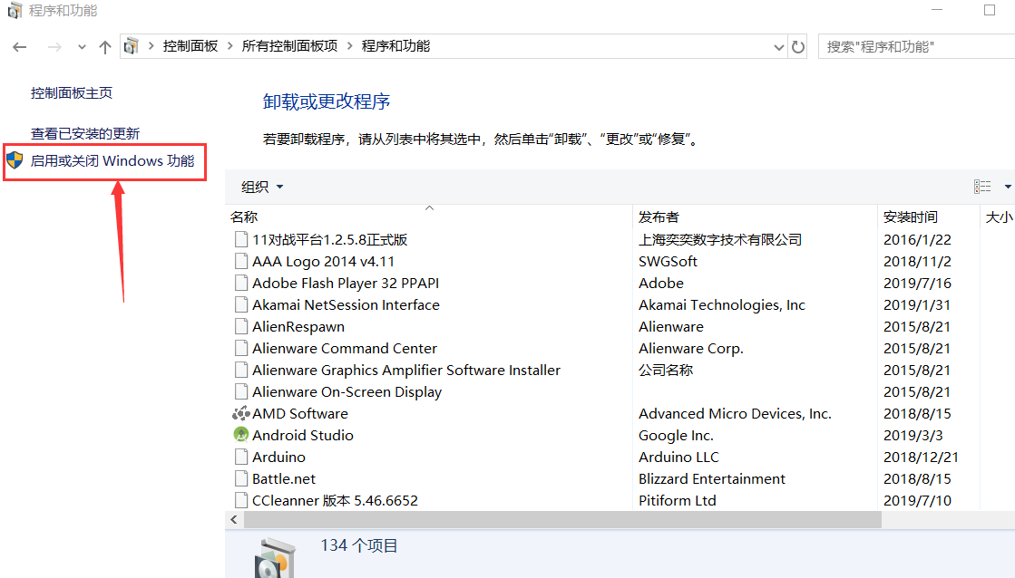Click publisher Blizzard Entertainment cell
The width and height of the screenshot is (1015, 578).
pos(711,479)
